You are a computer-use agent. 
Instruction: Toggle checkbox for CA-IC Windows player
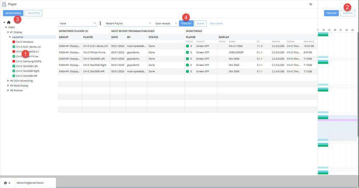[14, 42]
